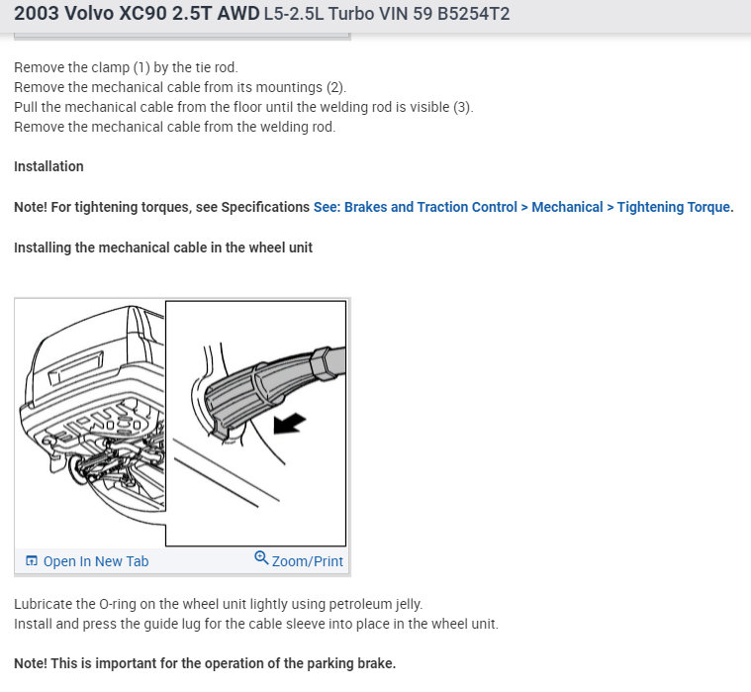Open the image via Open In New Tab text
This screenshot has height=692, width=751.
point(96,561)
